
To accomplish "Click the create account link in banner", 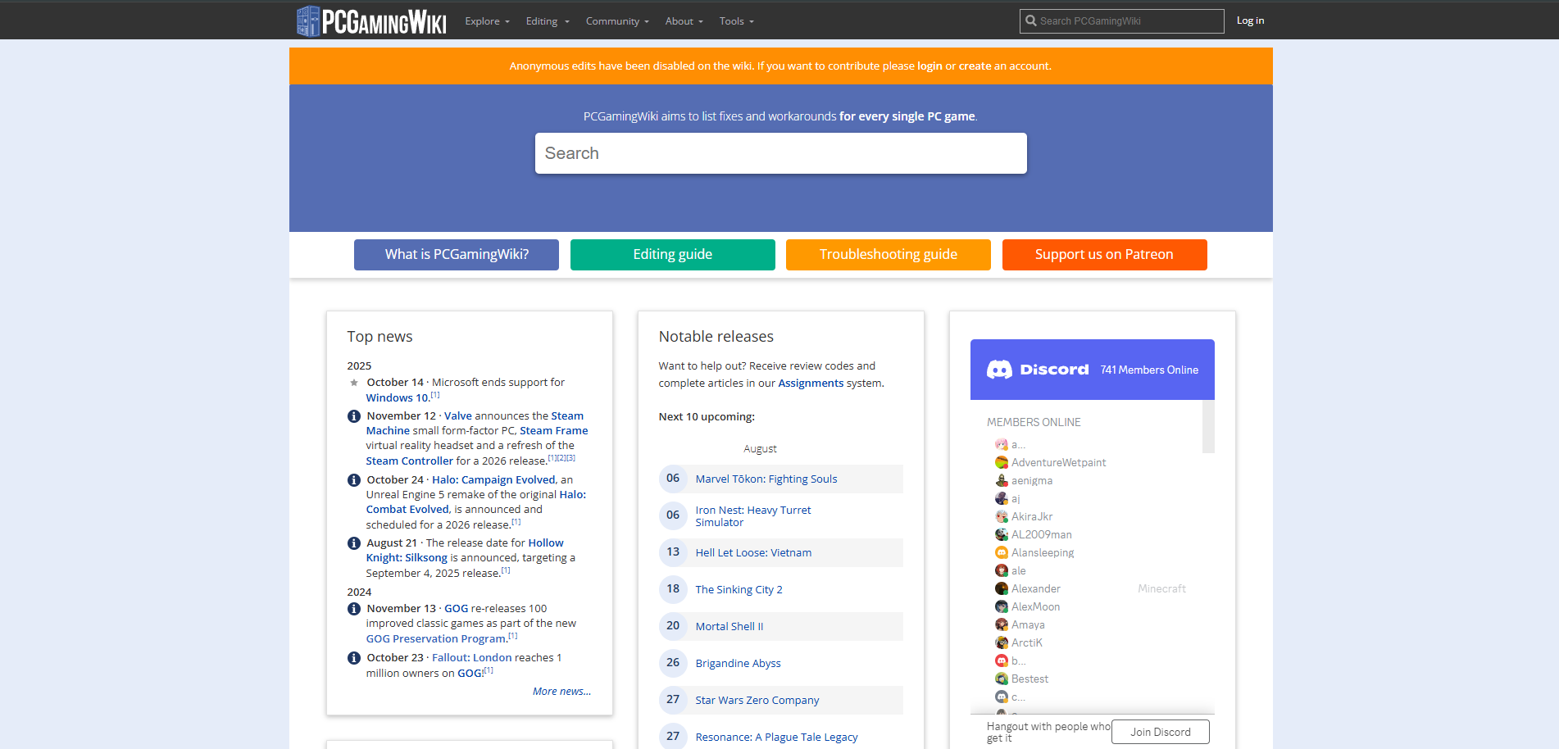I will pos(975,66).
